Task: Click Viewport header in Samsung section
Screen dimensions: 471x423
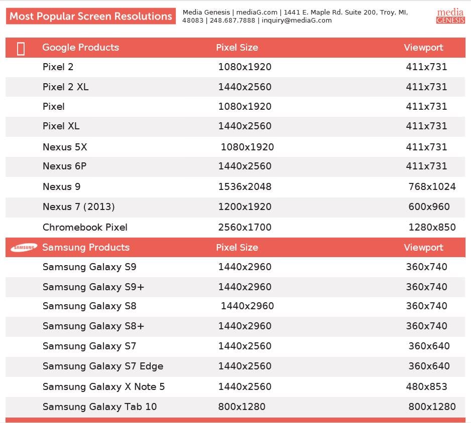Action: coord(423,247)
